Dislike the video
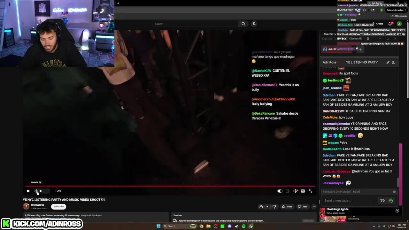Screen dimensions: 409x230 point(274,207)
